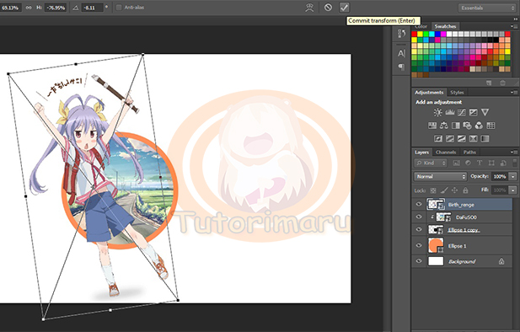Switch to the Styles tab
Image resolution: width=520 pixels, height=332 pixels.
pos(457,92)
